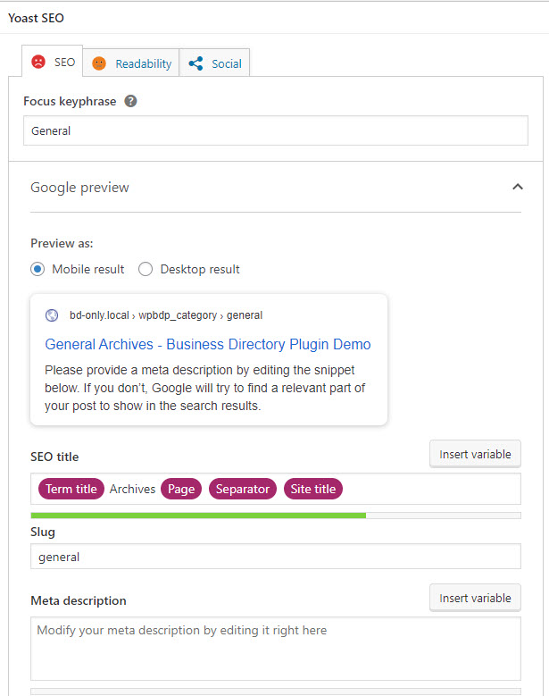Viewport: 549px width, 696px height.
Task: Switch to the Readability tab
Action: coord(131,63)
